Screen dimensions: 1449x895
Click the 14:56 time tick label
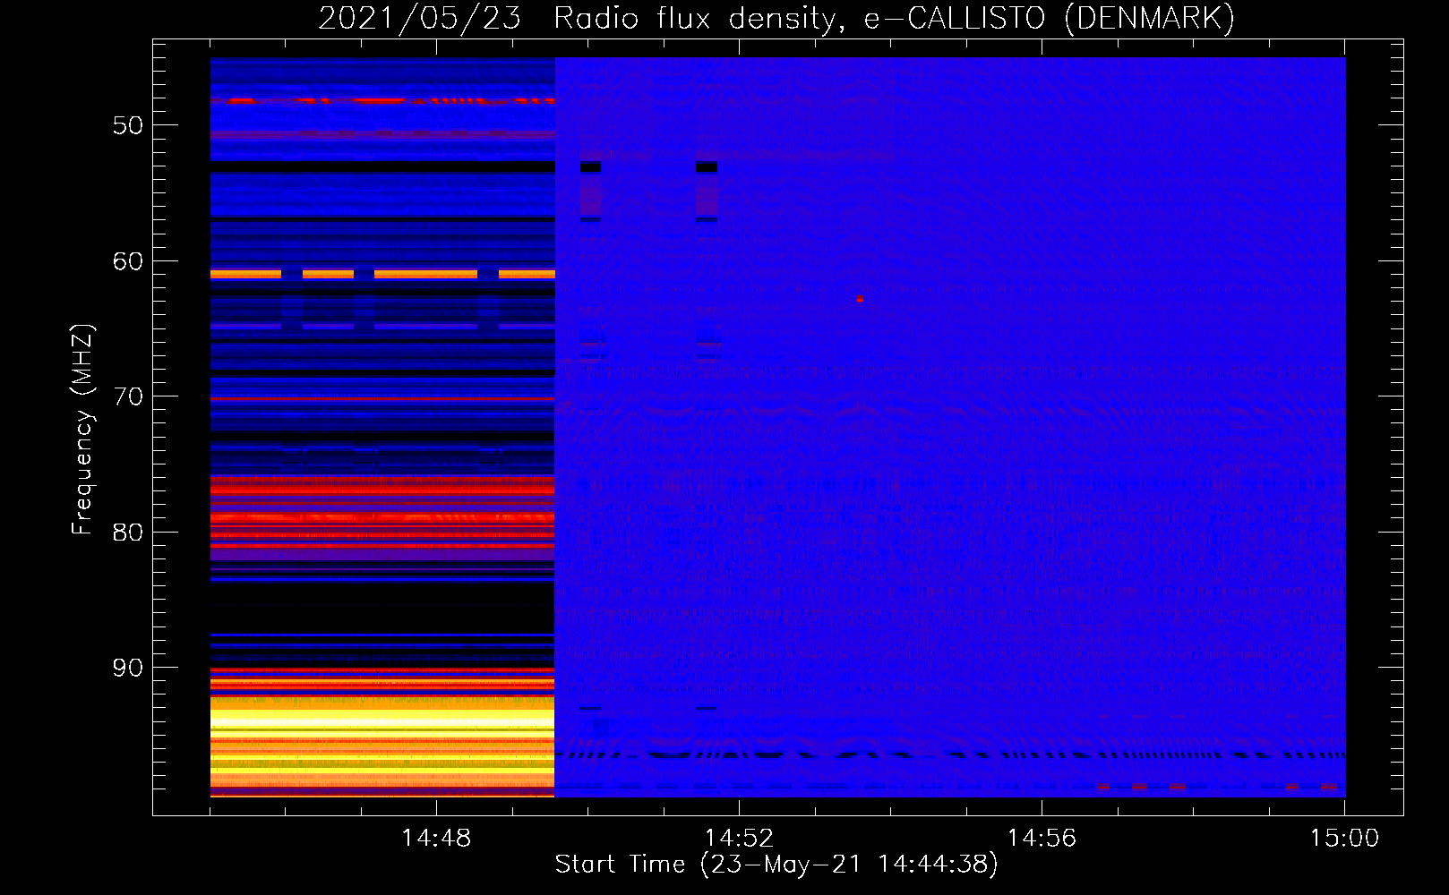click(1042, 839)
